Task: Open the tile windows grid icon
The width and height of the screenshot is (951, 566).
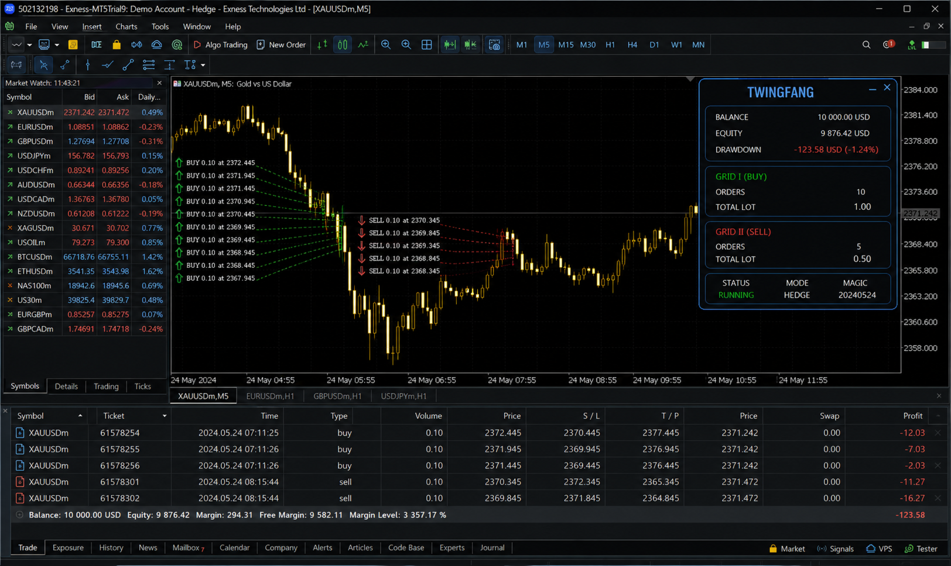Action: (426, 45)
